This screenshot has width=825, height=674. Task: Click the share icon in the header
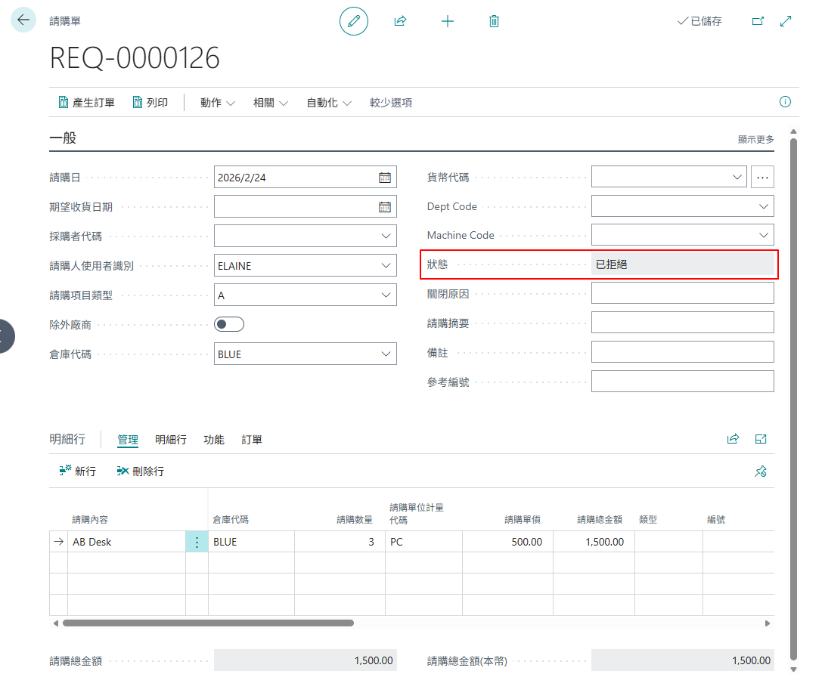pos(400,21)
